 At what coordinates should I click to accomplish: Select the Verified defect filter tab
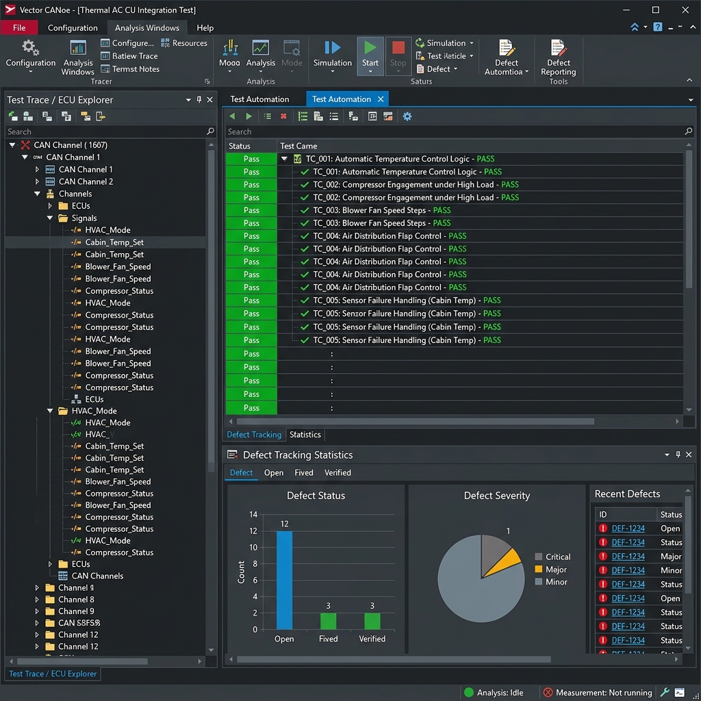pyautogui.click(x=337, y=472)
